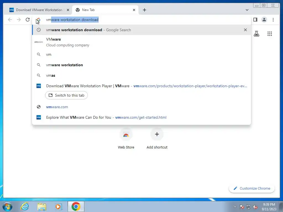Viewport: 283px width, 212px height.
Task: Select the New Tab tab
Action: tap(105, 10)
